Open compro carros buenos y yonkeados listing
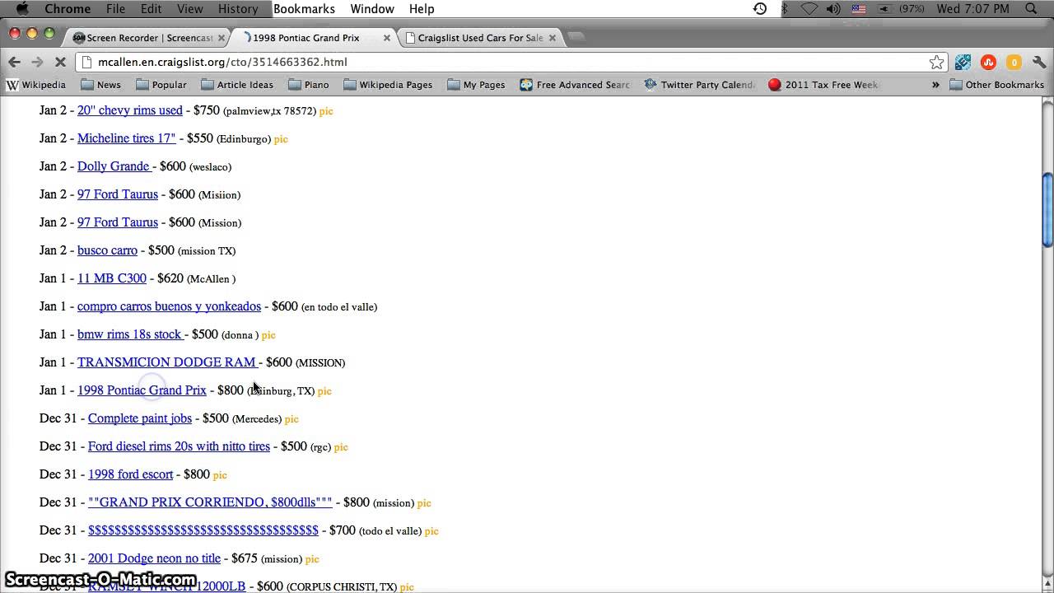Image resolution: width=1054 pixels, height=593 pixels. pos(169,306)
